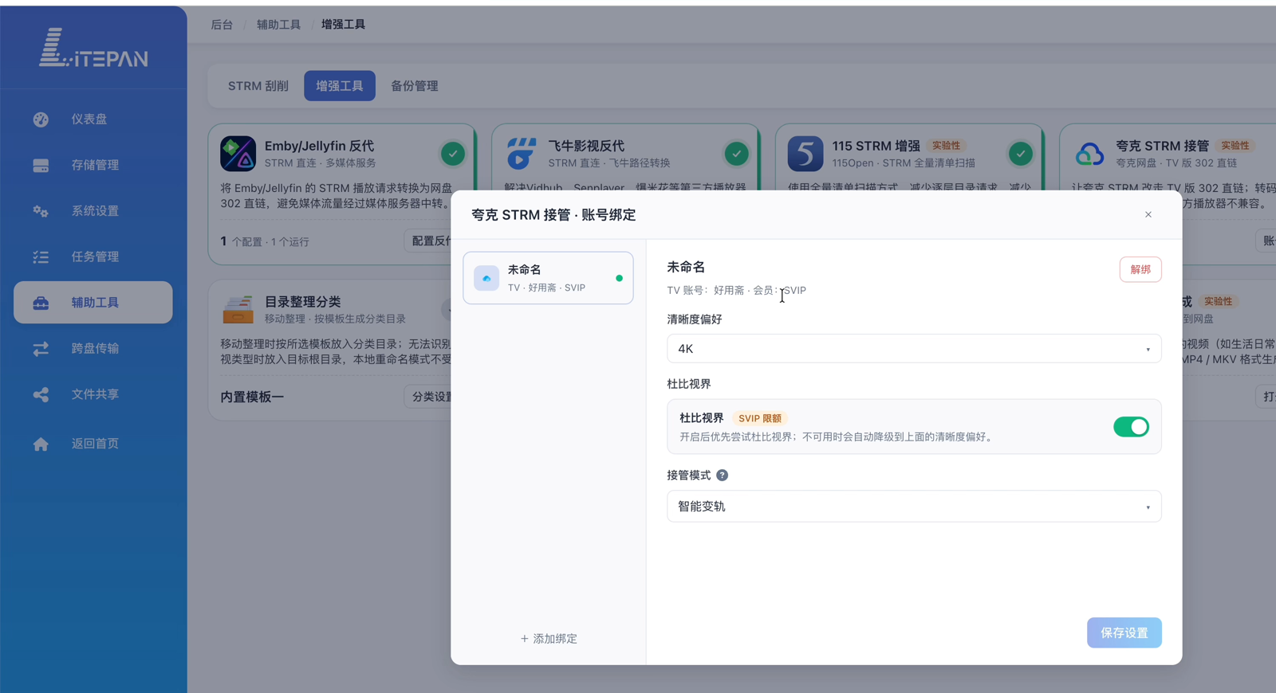The height and width of the screenshot is (693, 1276).
Task: Click the 辅助工具 breadcrumb link
Action: pyautogui.click(x=278, y=25)
